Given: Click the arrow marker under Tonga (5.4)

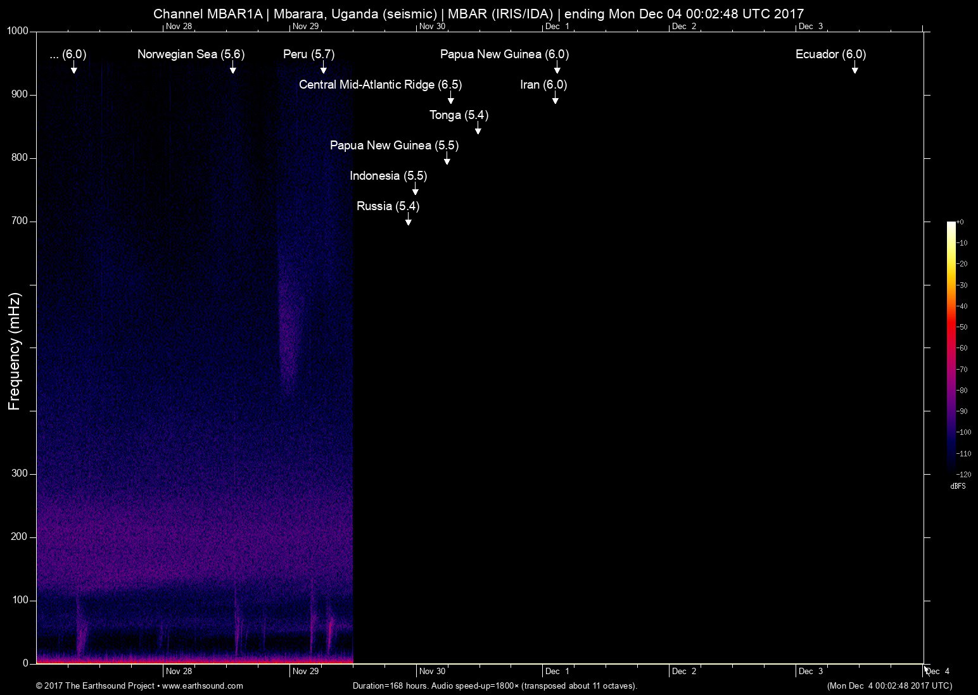Looking at the screenshot, I should (x=478, y=128).
